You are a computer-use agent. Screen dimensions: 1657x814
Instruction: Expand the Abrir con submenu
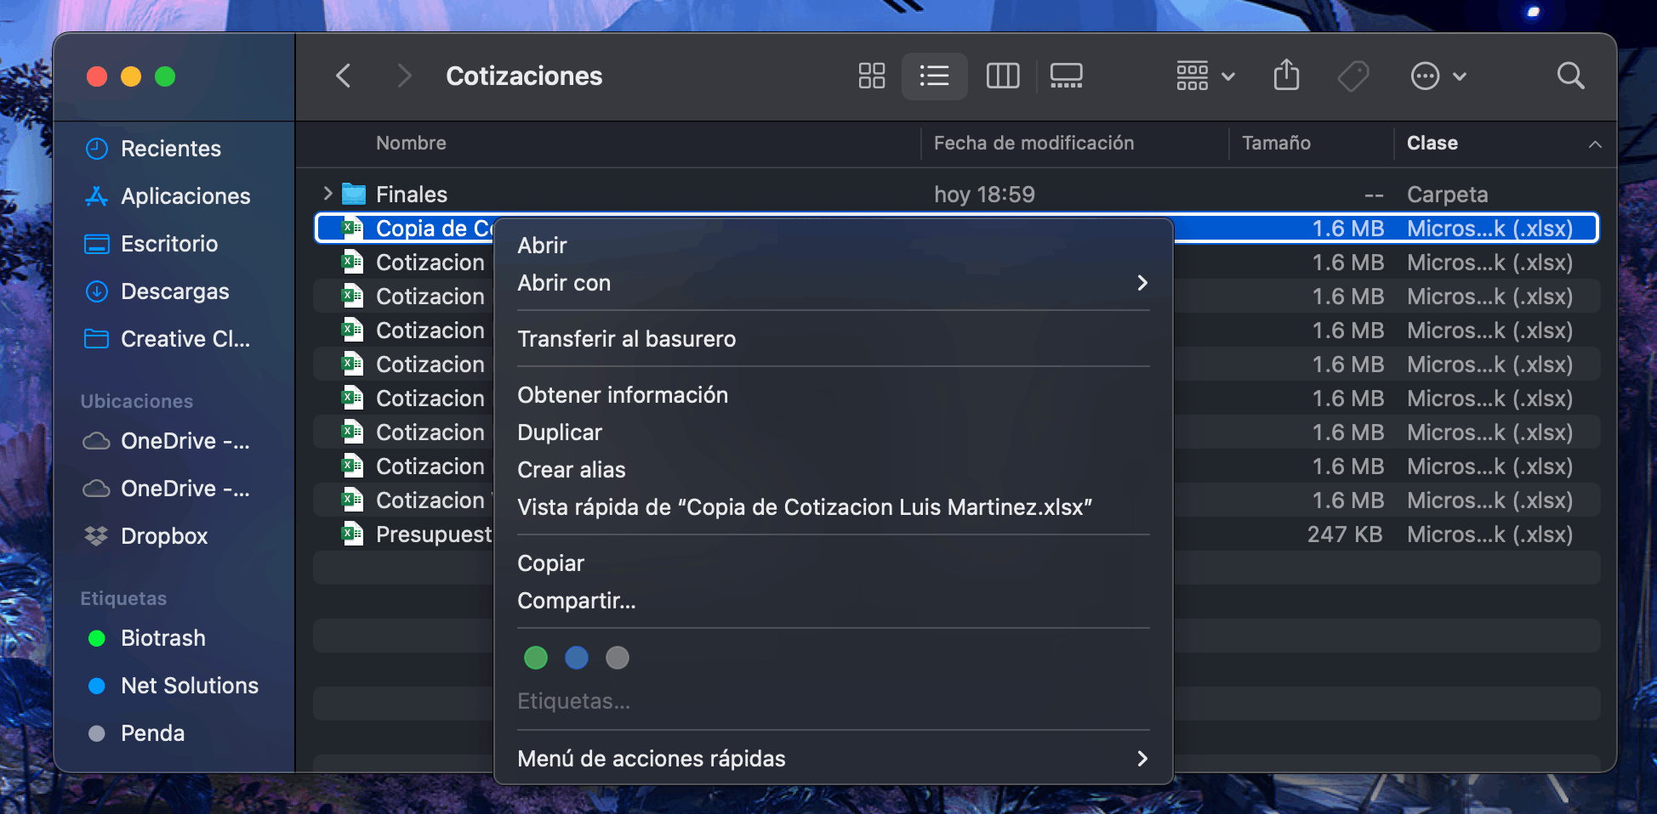tap(834, 283)
